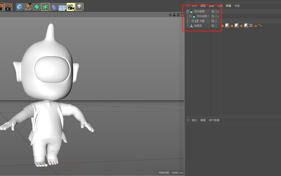Click 用户数据 in the Attributes panel

pos(214,120)
